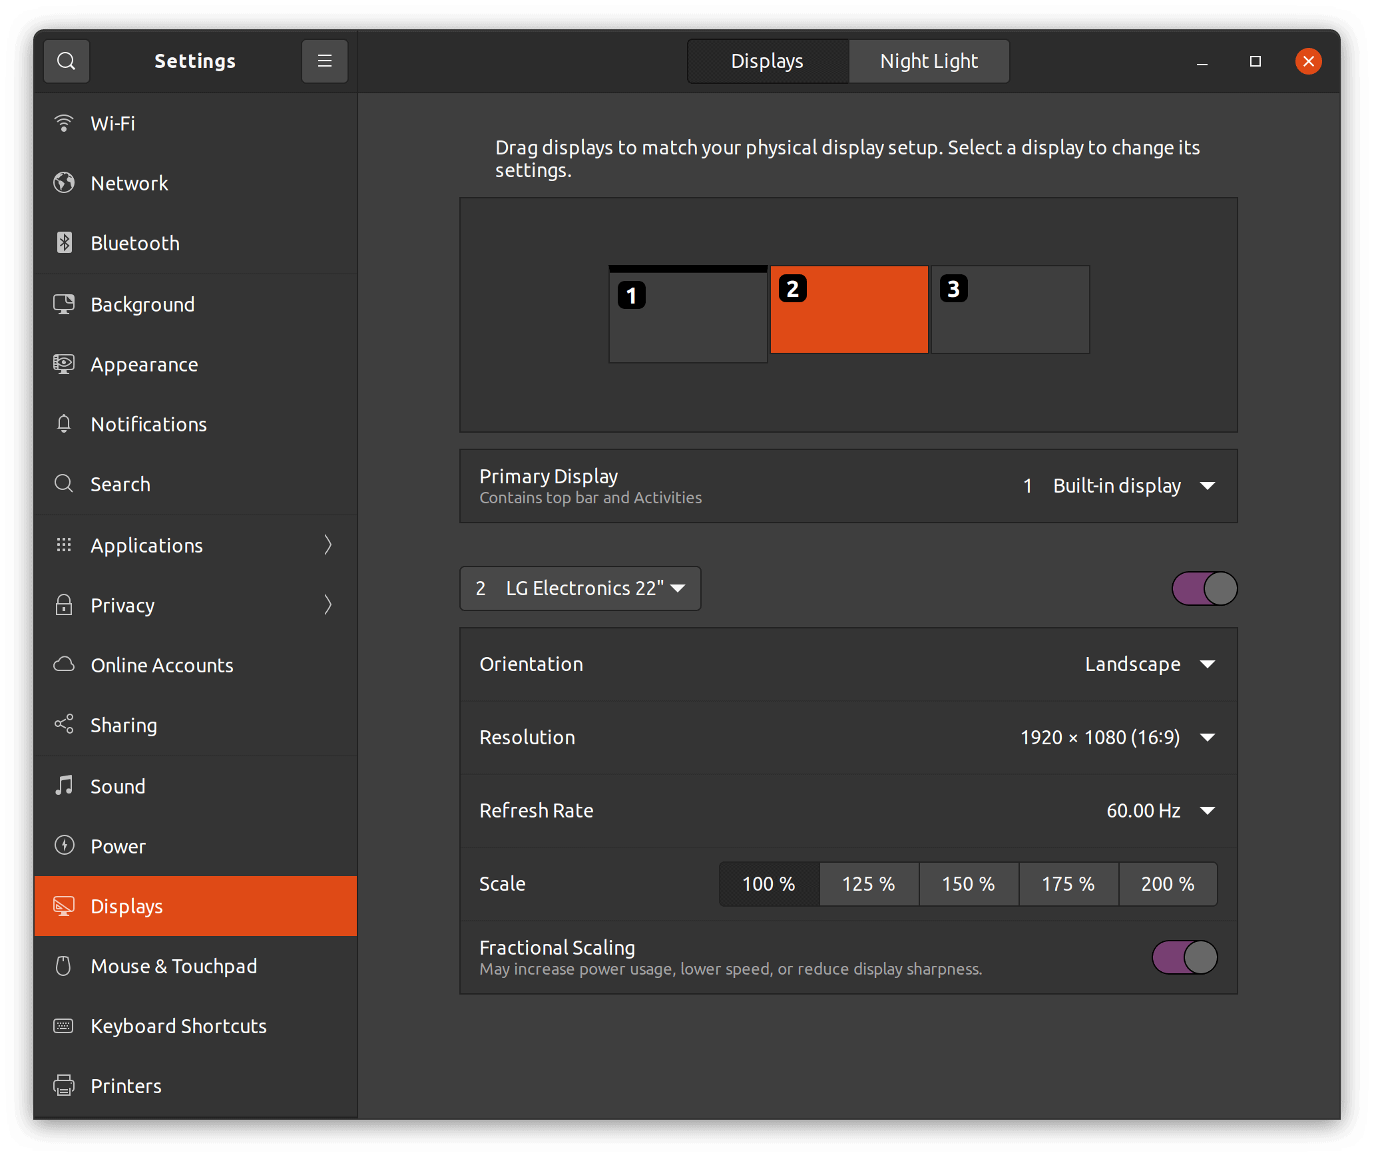The image size is (1374, 1157).
Task: Expand the Applications submenu chevron
Action: coord(328,545)
